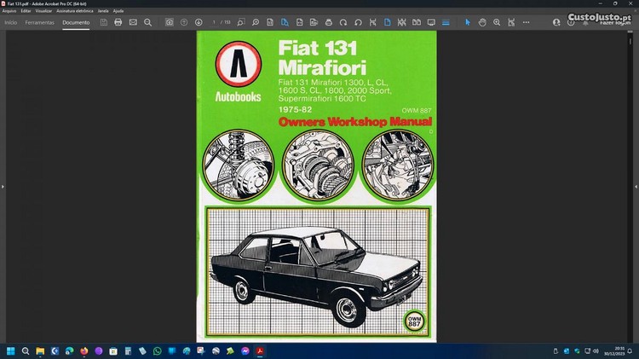Expand the right tools pane arrow
639x359 pixels.
(x=636, y=186)
